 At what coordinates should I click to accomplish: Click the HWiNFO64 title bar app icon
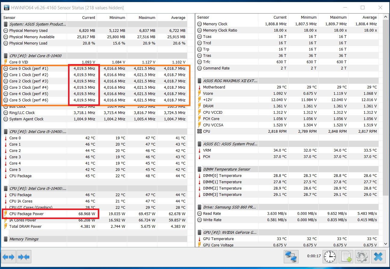pyautogui.click(x=6, y=8)
